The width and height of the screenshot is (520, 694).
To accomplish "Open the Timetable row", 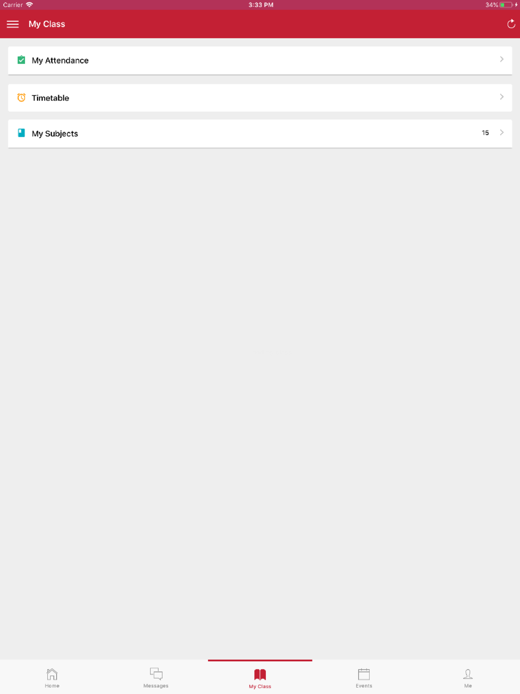I will [x=260, y=98].
